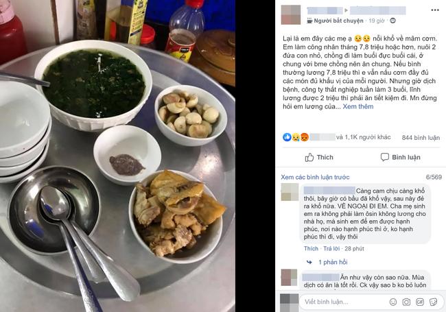Click the Bình luận speech bubble icon

pos(384,157)
